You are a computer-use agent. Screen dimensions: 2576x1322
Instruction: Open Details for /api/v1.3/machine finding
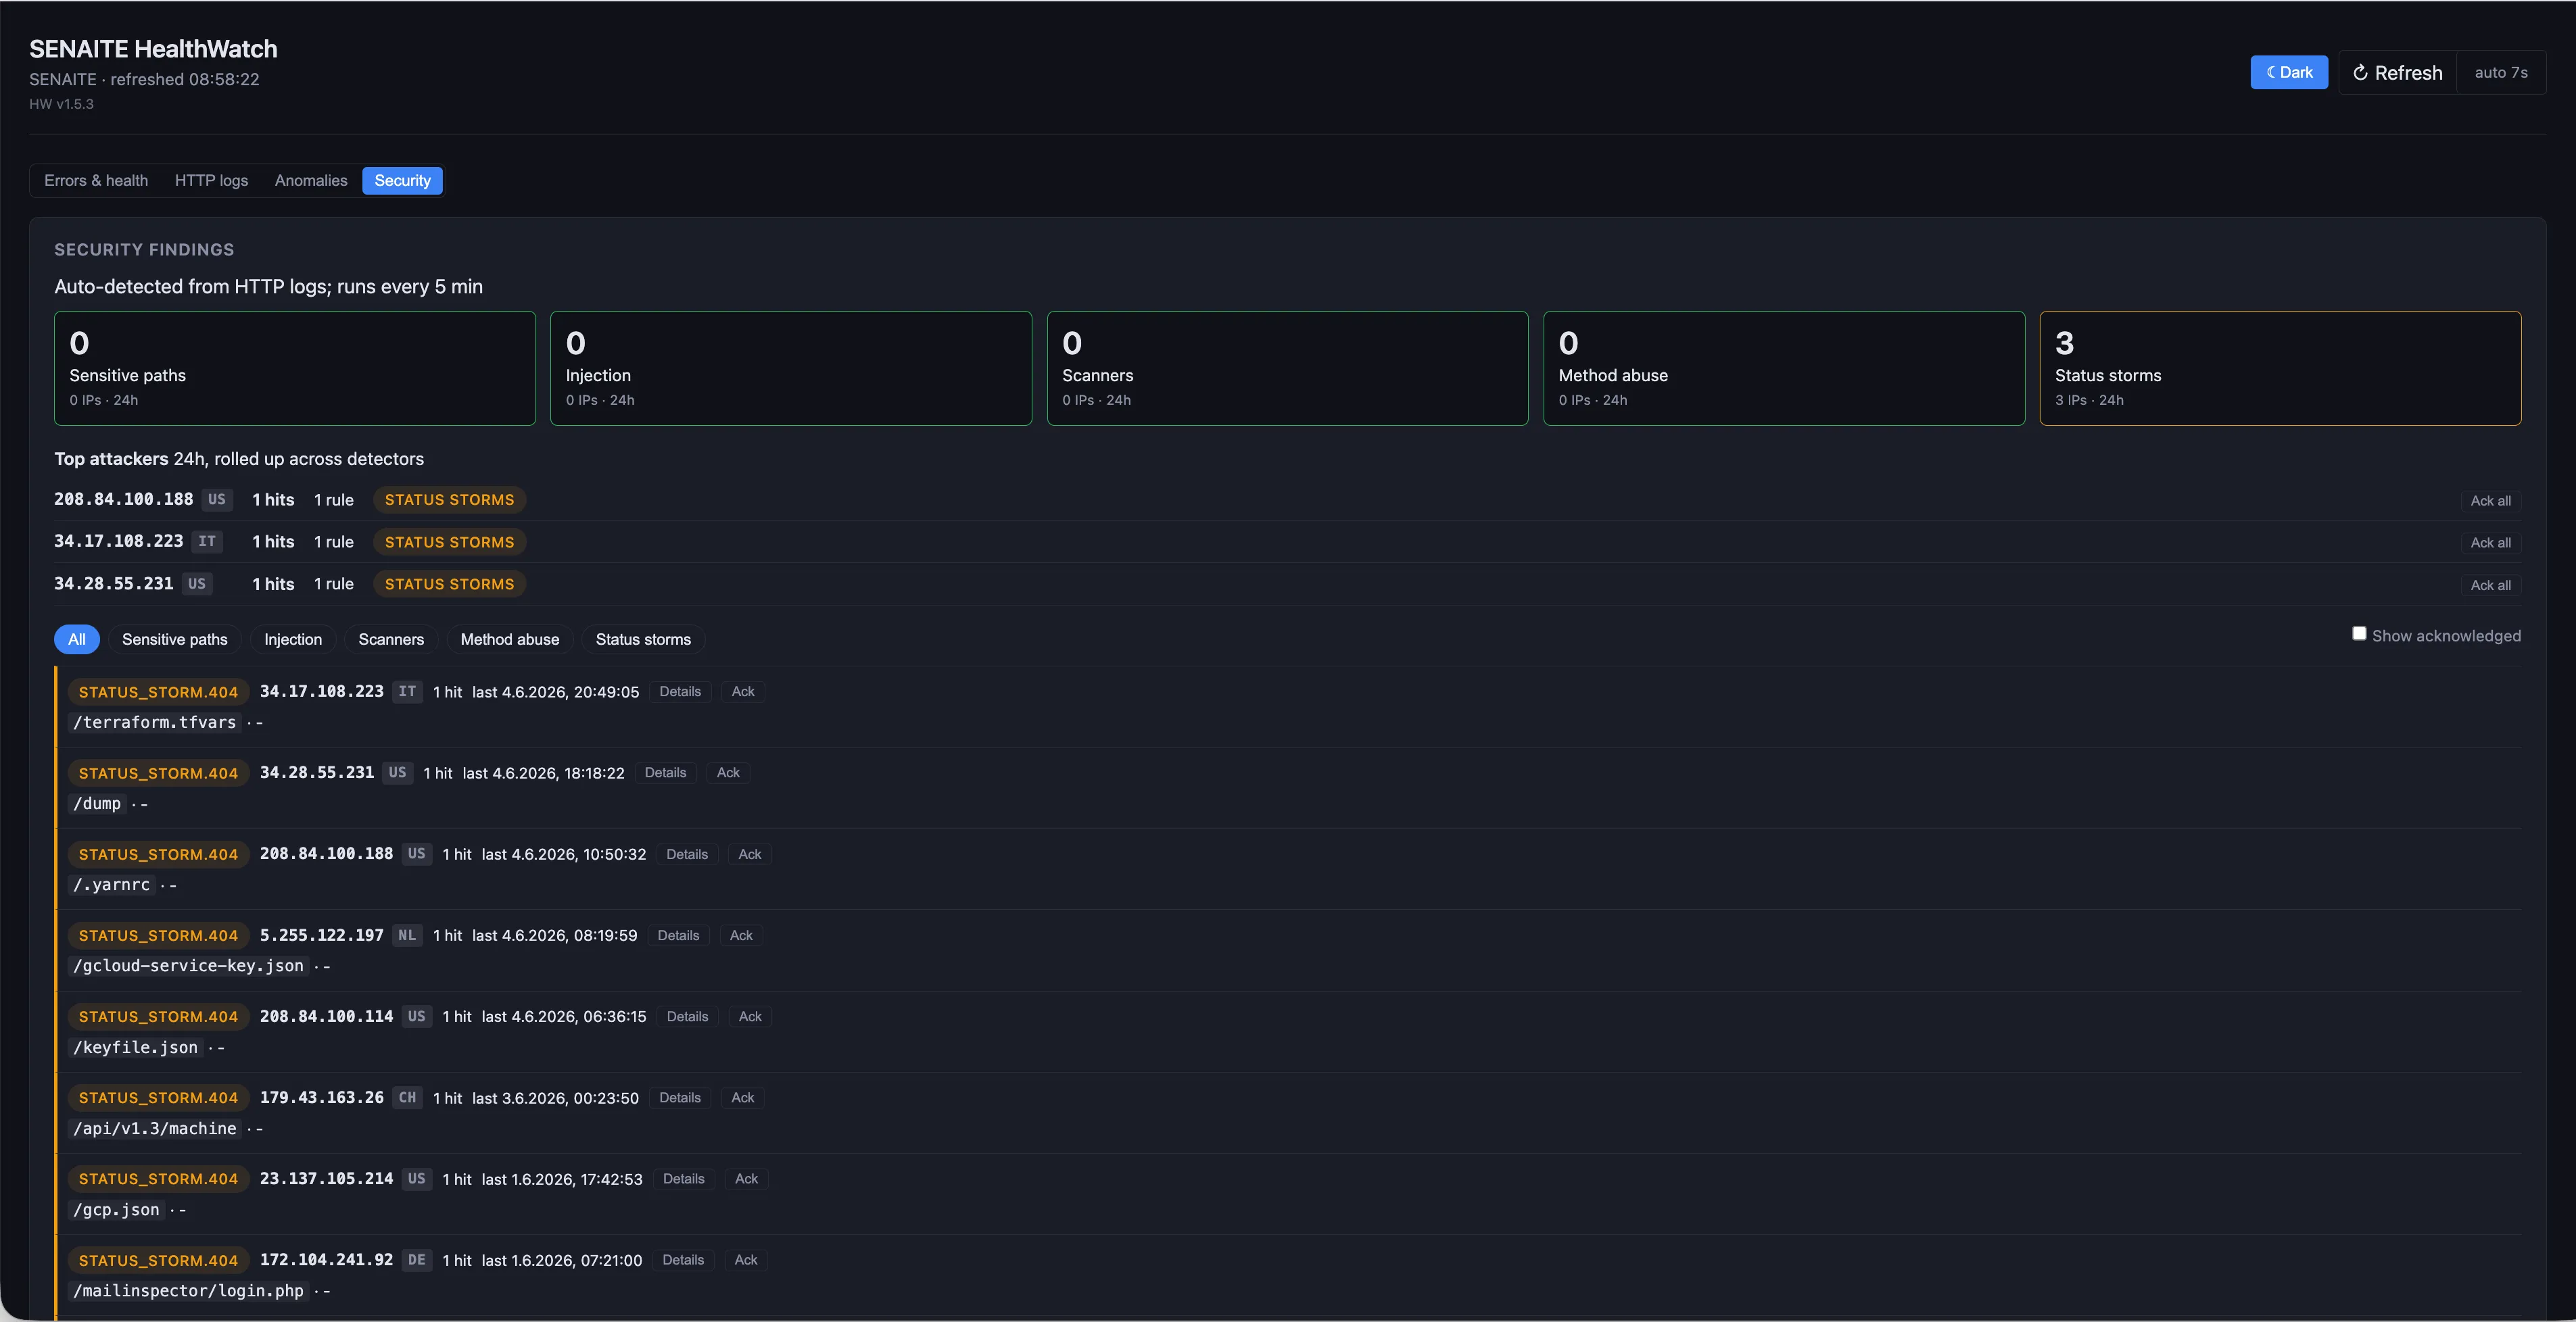click(680, 1098)
